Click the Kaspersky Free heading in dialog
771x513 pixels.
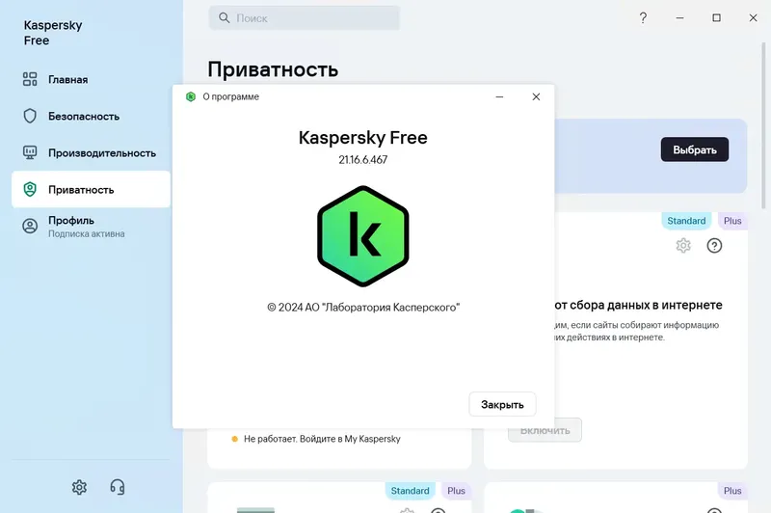coord(363,138)
